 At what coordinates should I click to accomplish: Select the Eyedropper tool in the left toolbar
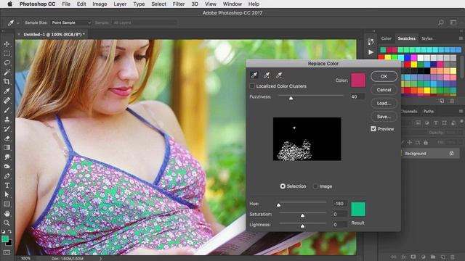[x=7, y=91]
